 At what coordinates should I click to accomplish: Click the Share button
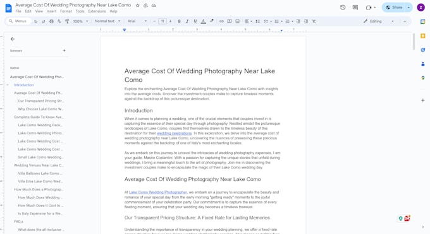(394, 8)
